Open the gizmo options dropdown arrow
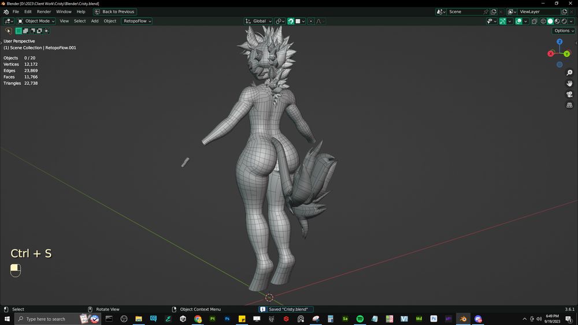578x325 pixels. pos(510,21)
